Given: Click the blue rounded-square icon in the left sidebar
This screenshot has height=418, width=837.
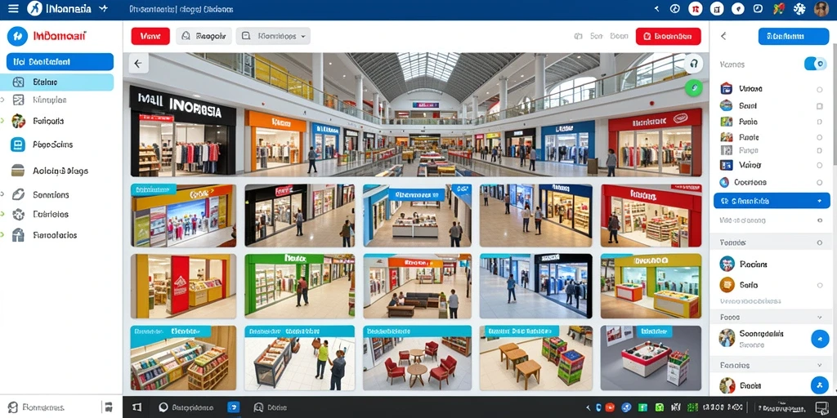Looking at the screenshot, I should 18,145.
